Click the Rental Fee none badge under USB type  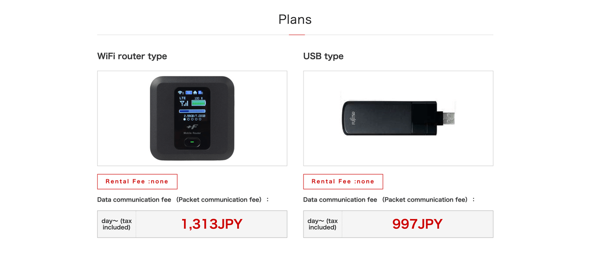coord(343,182)
